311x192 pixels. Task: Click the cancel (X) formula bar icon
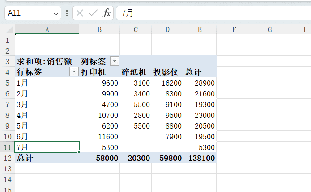80,13
